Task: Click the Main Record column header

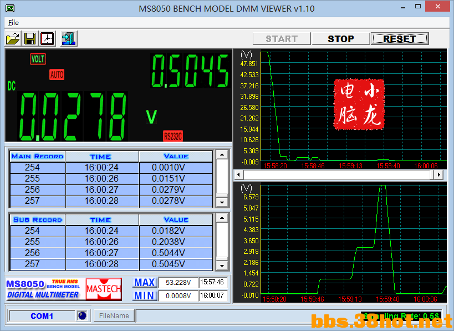Action: click(37, 157)
